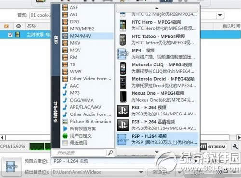Click the Motorola Droid phone icon
This screenshot has height=178, width=241.
(x=123, y=82)
